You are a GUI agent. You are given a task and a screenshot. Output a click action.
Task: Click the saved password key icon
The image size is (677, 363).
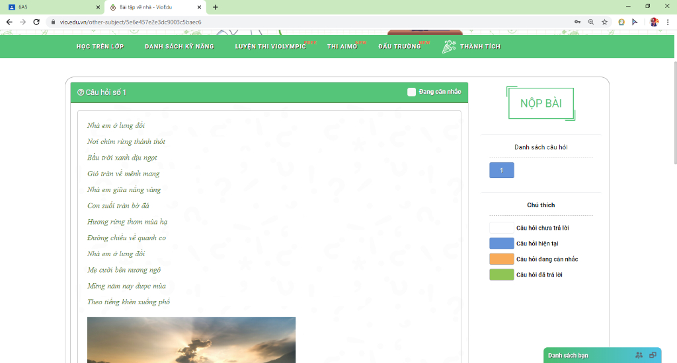577,22
